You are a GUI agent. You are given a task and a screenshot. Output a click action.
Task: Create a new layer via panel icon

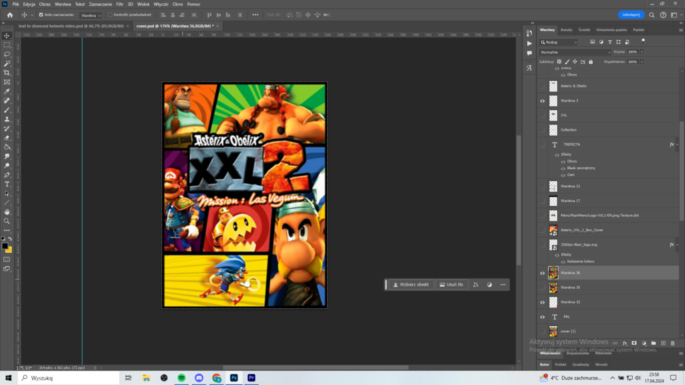[663, 343]
